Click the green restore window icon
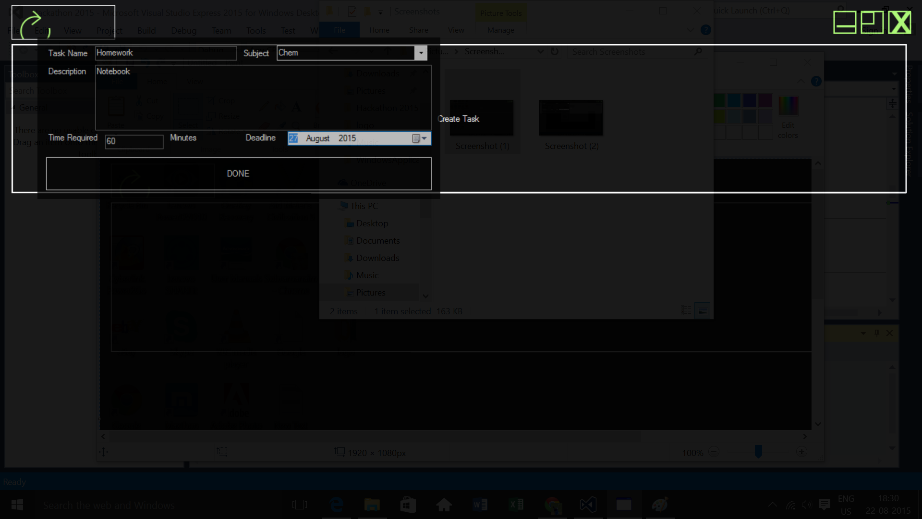Screen dimensions: 922x519 pos(872,22)
